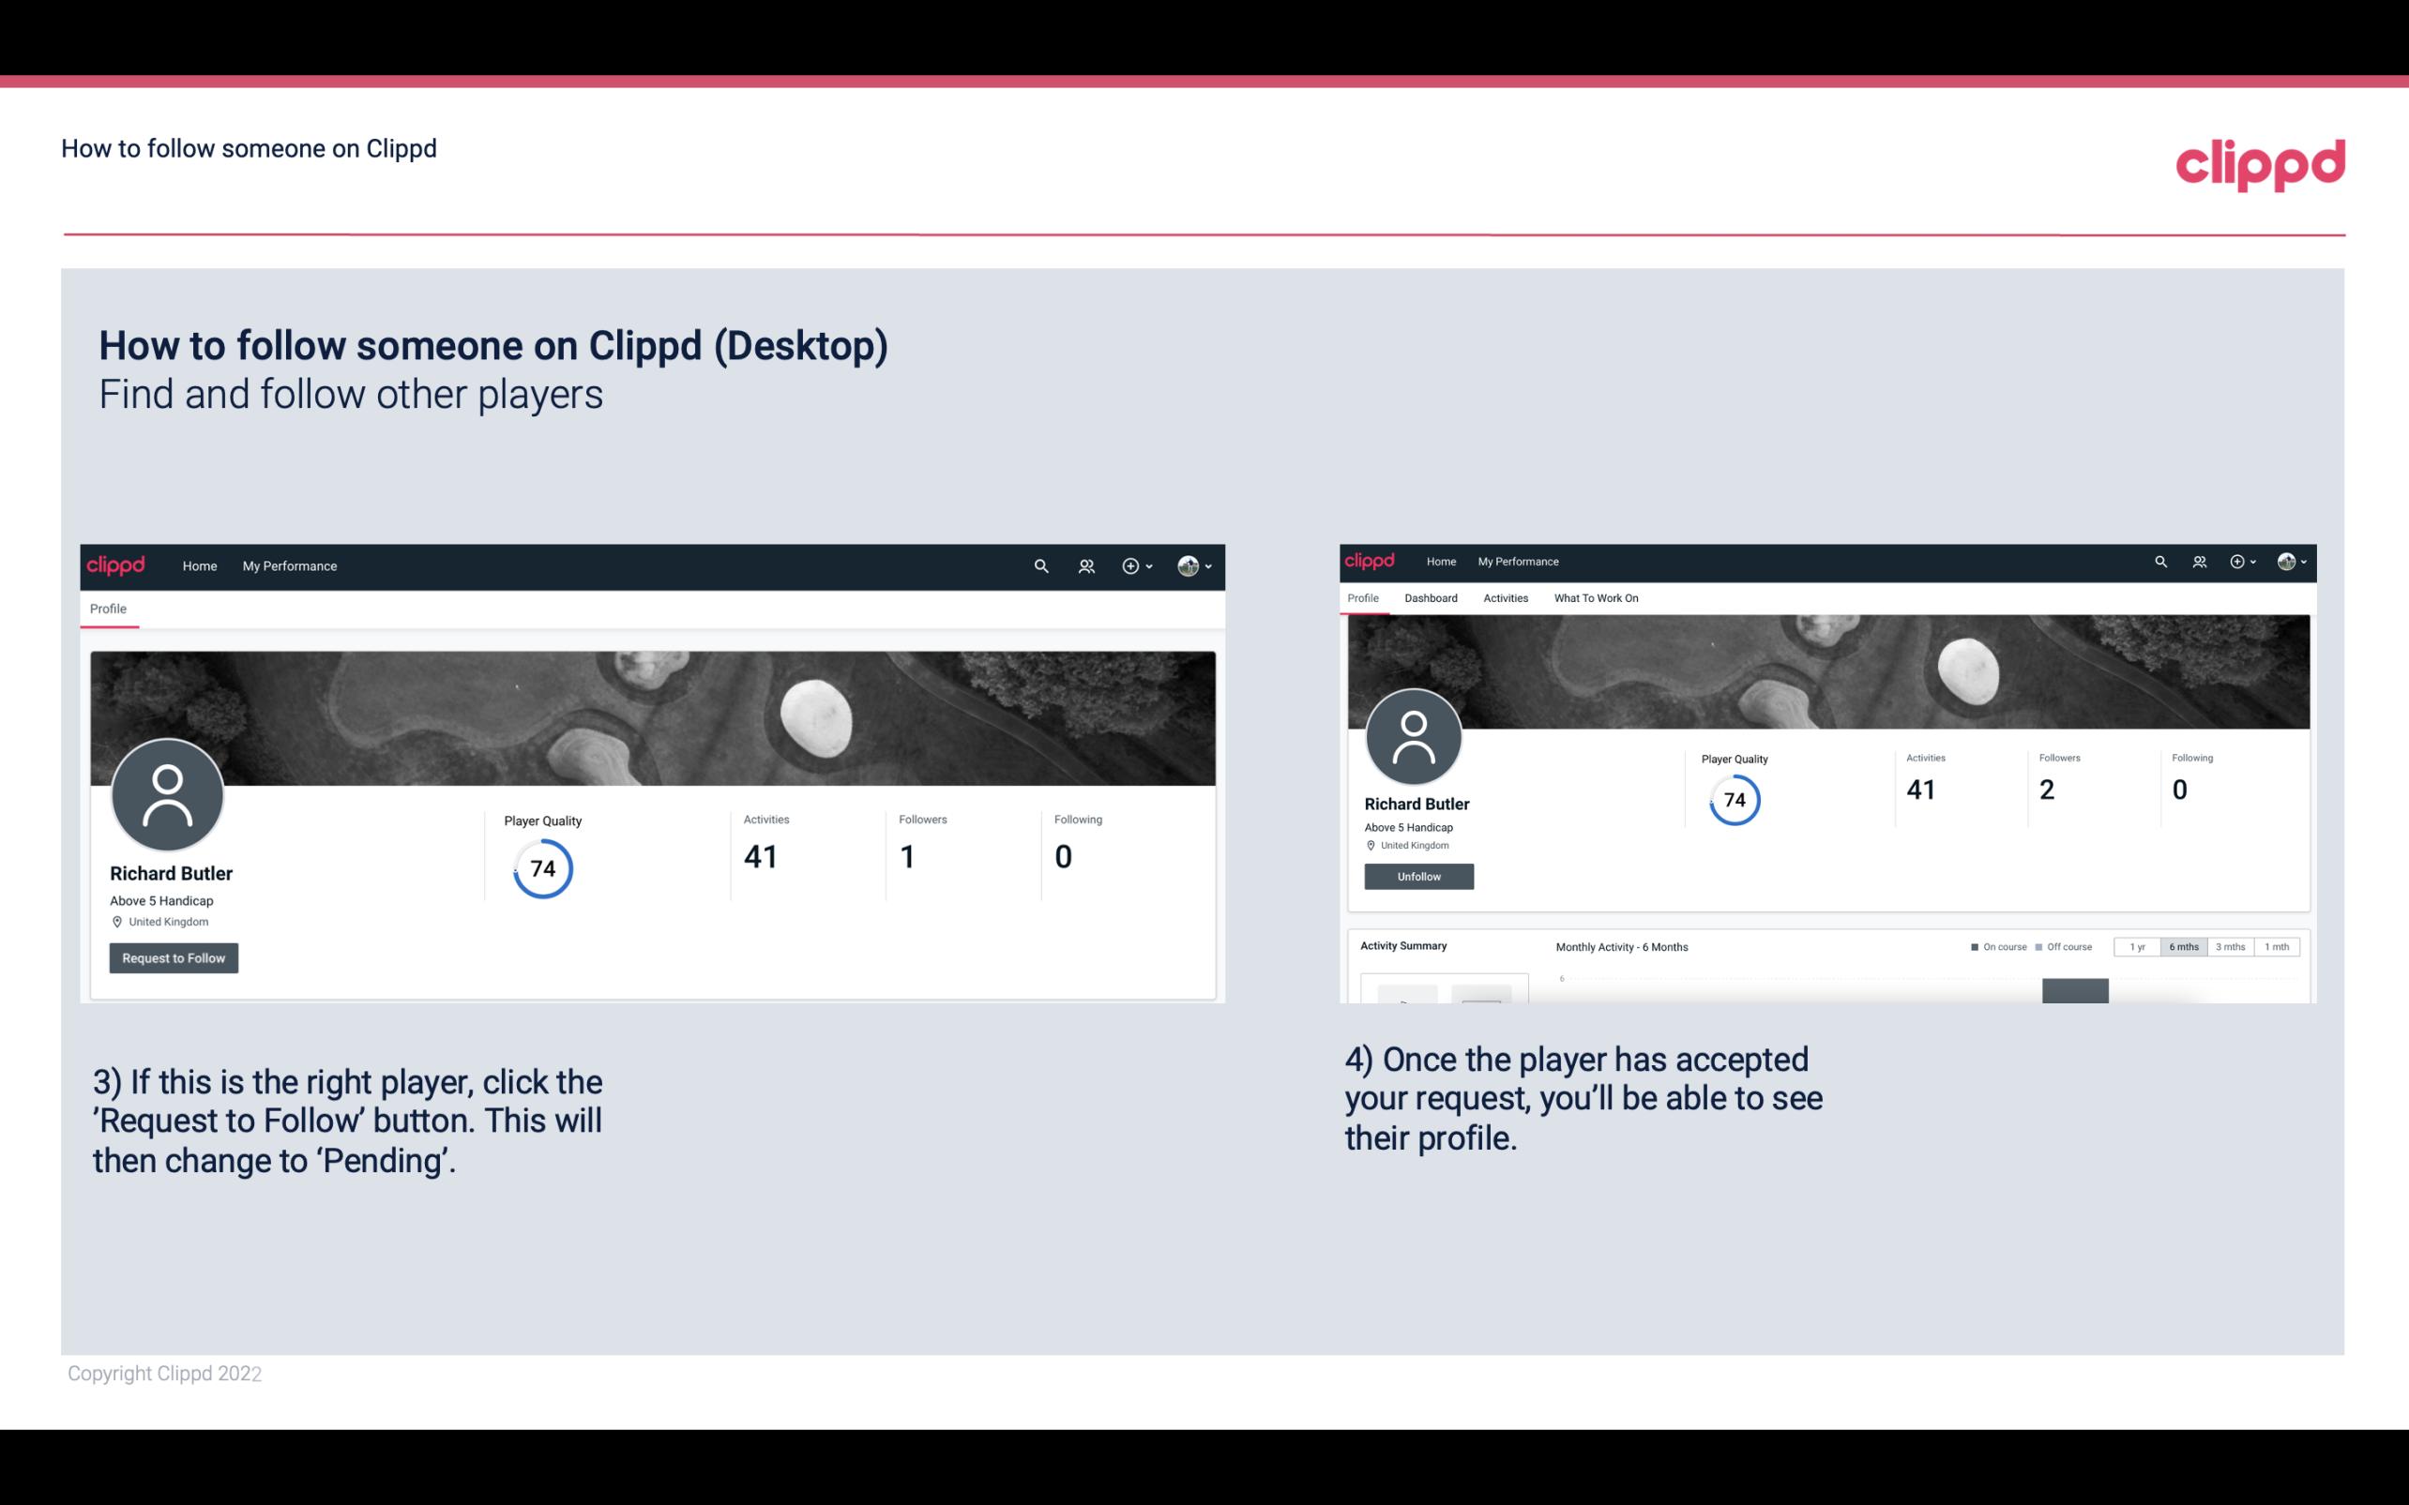
Task: Toggle 'Off course' activity filter
Action: (x=2066, y=947)
